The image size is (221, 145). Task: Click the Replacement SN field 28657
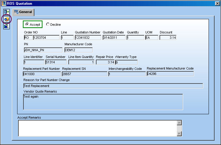(85, 74)
